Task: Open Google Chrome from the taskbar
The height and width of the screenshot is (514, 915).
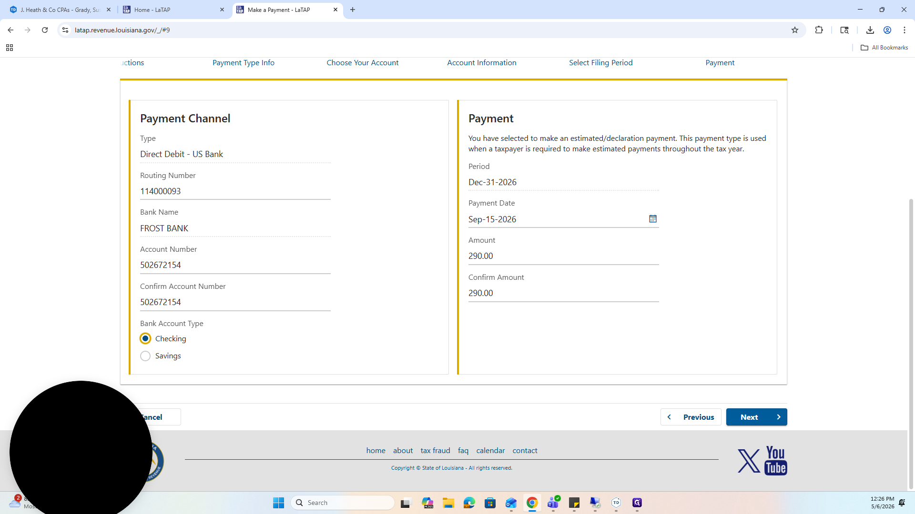Action: tap(532, 503)
